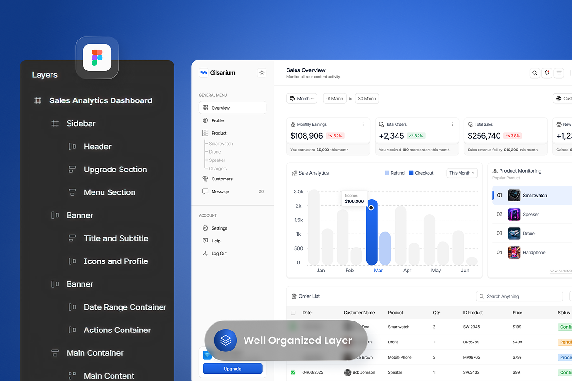572x381 pixels.
Task: Open Total Orders card three-dot menu
Action: (452, 124)
